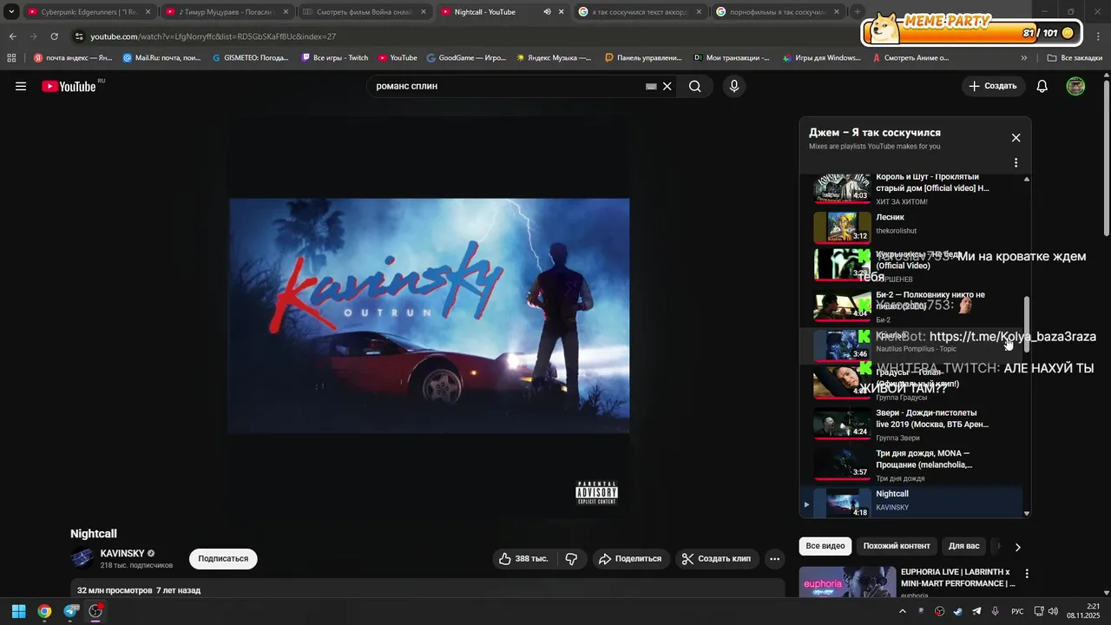1111x625 pixels.
Task: Run search with the magnifier button
Action: (x=695, y=86)
